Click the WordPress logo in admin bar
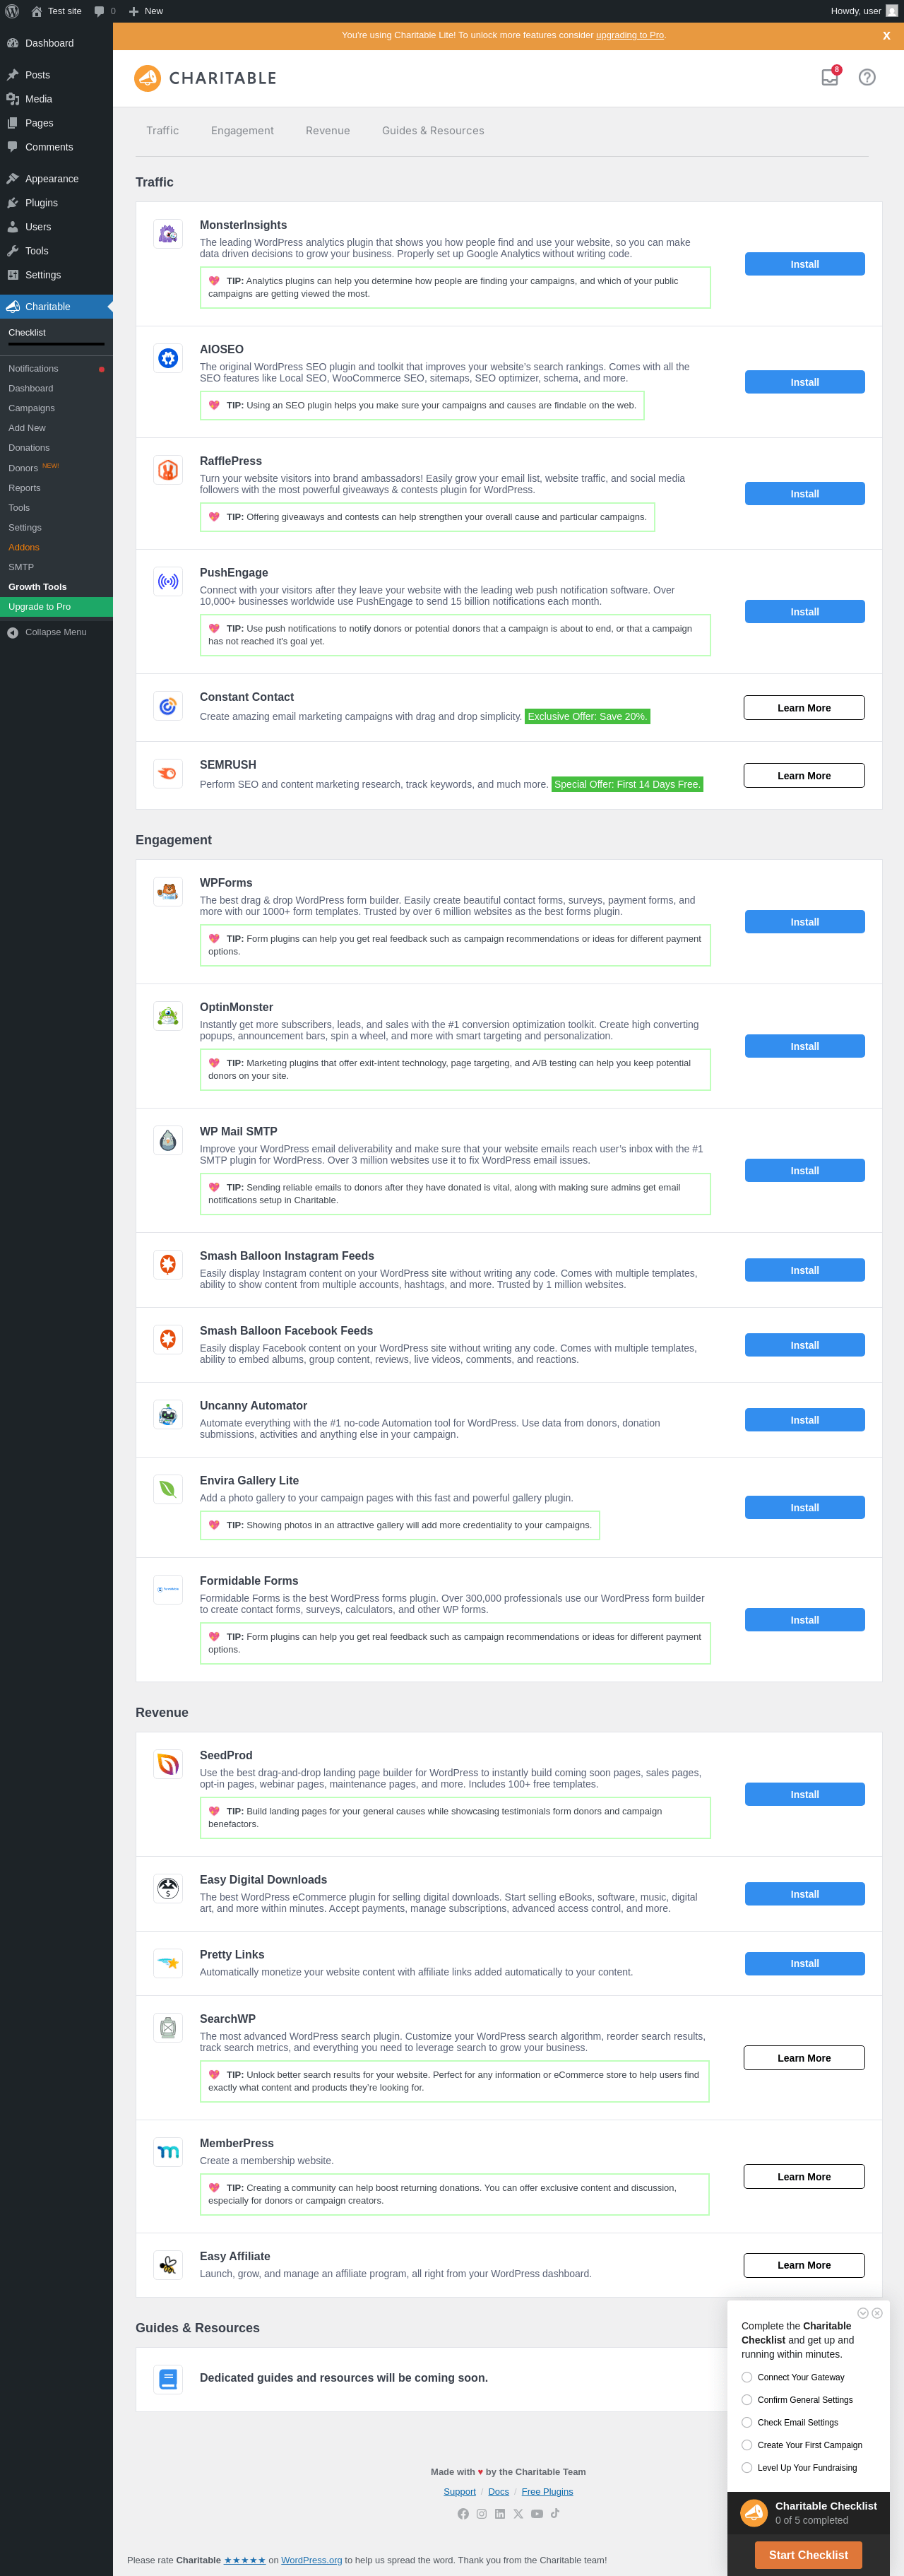The image size is (904, 2576). pyautogui.click(x=12, y=11)
